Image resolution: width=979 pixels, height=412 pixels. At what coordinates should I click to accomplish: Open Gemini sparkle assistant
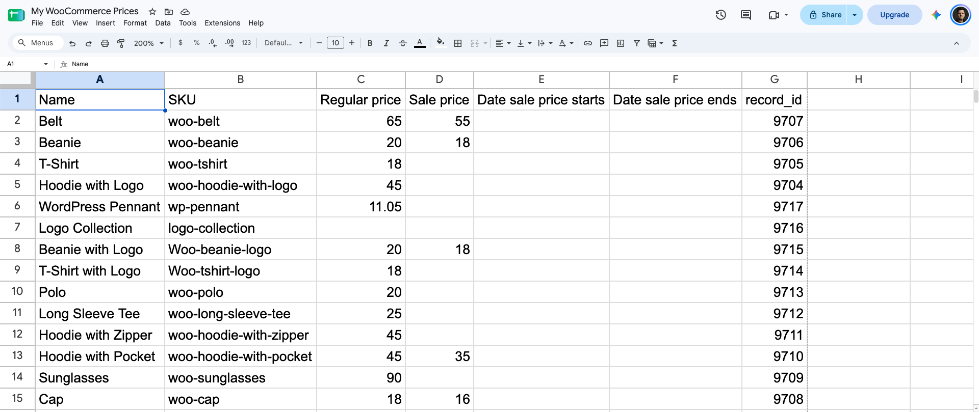point(936,15)
